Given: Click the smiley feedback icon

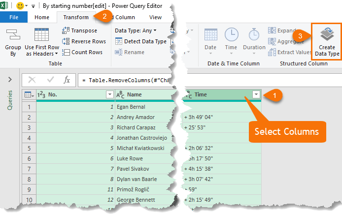Looking at the screenshot, I should pos(20,6).
